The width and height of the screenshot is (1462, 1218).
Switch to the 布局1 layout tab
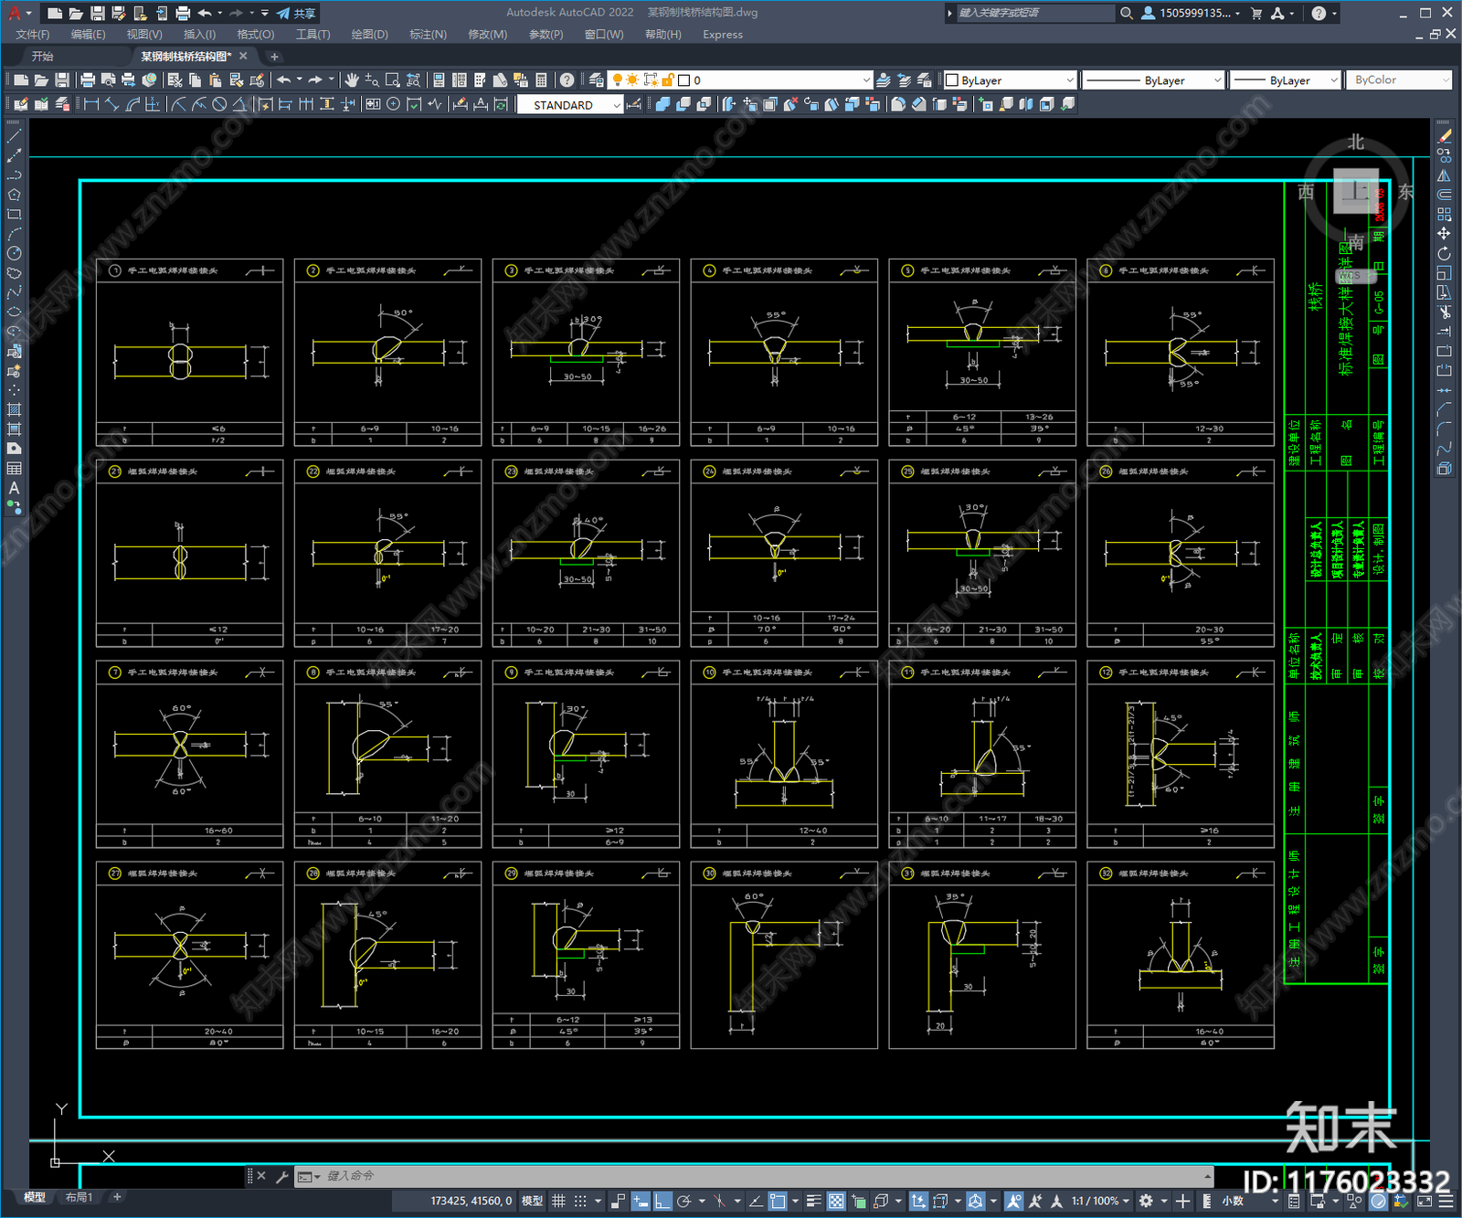point(79,1197)
